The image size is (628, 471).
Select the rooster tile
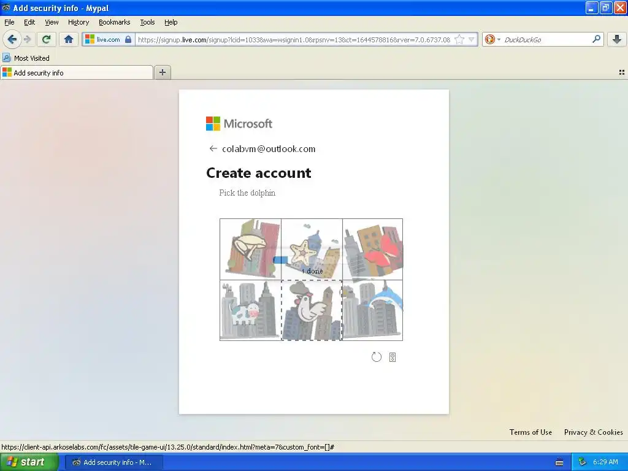312,310
